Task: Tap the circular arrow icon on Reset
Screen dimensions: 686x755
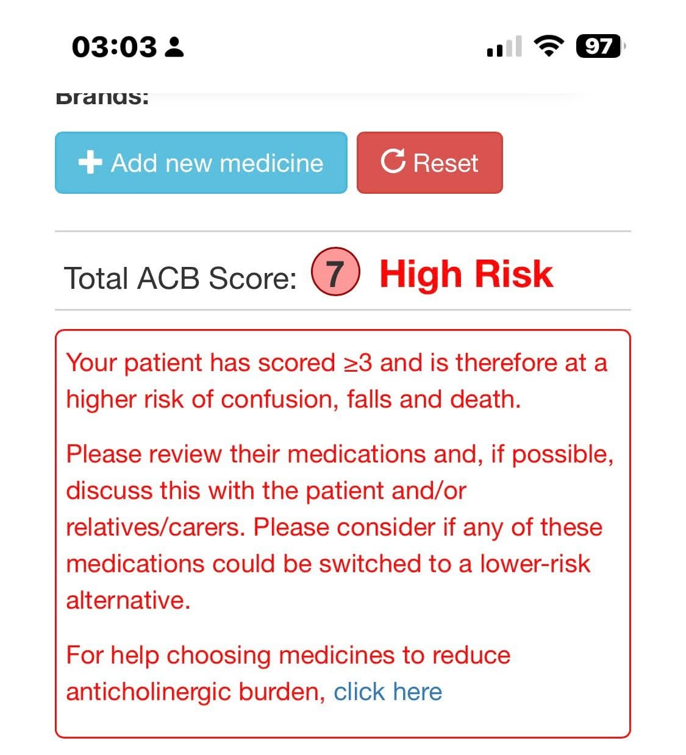Action: click(x=393, y=161)
